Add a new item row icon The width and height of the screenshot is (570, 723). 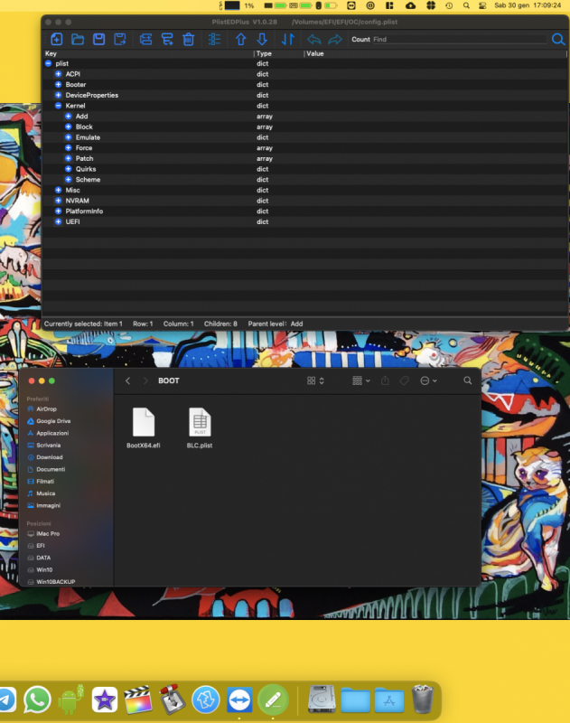click(x=145, y=39)
